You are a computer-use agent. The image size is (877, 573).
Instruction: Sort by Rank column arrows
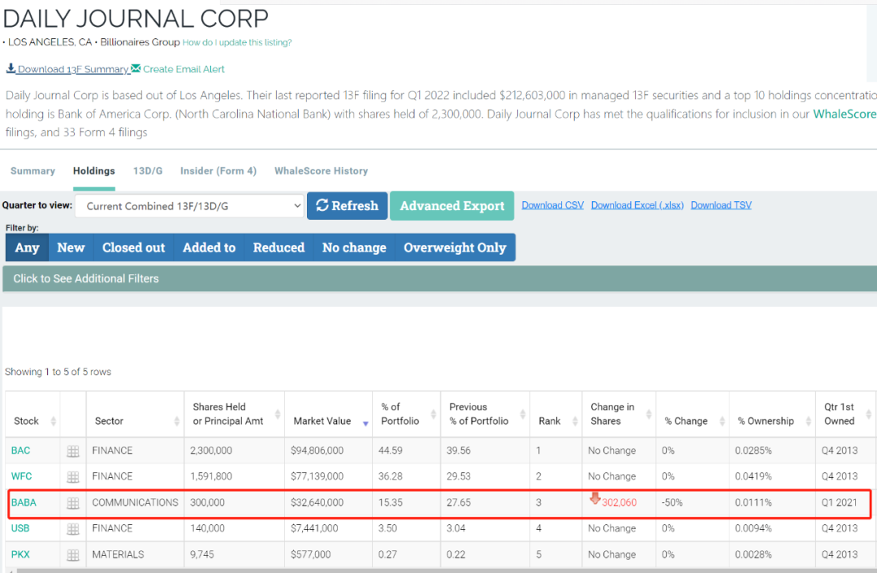(x=575, y=421)
